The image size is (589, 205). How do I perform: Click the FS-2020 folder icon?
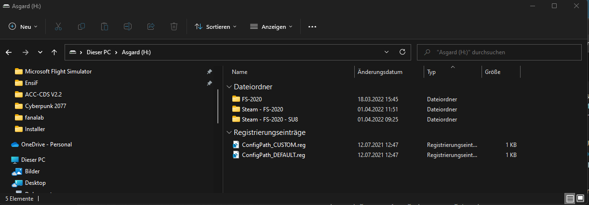[236, 99]
